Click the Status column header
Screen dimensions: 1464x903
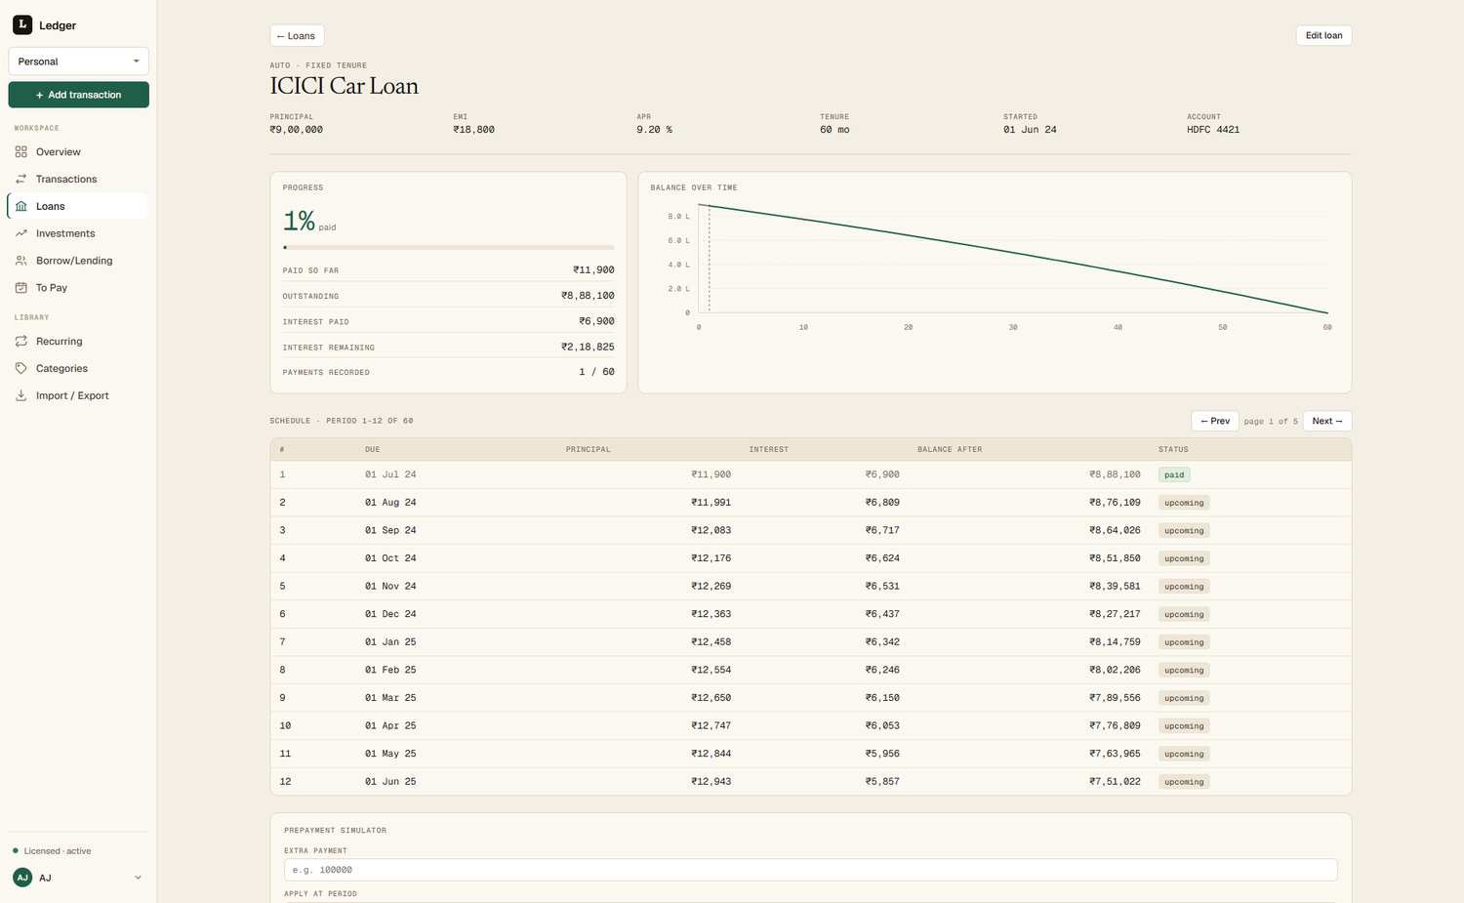click(1173, 449)
